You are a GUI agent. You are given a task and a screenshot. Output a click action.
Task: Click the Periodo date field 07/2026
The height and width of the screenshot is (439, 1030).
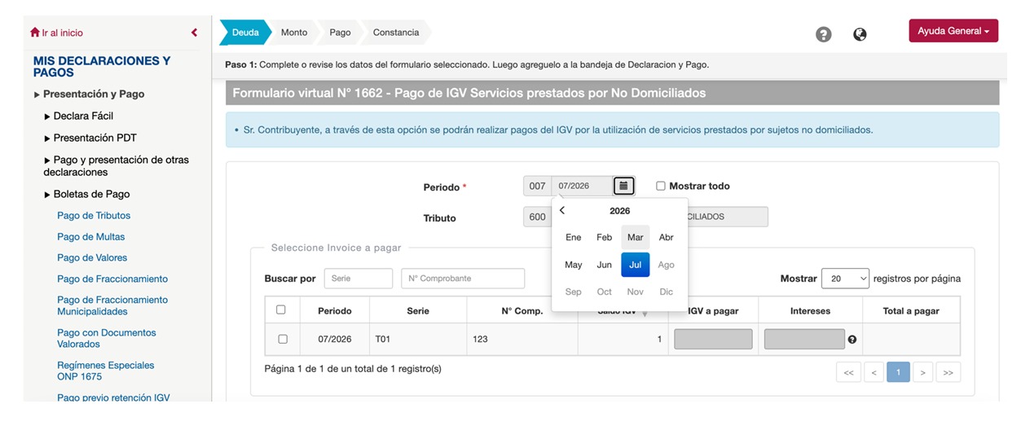point(582,186)
